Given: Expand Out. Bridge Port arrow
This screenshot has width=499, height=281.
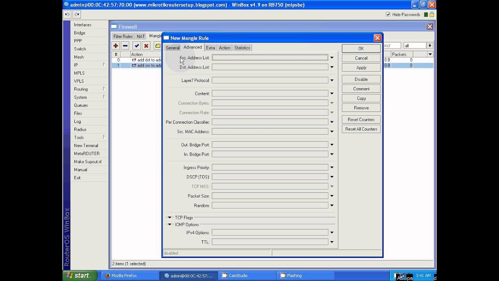Looking at the screenshot, I should click(332, 145).
